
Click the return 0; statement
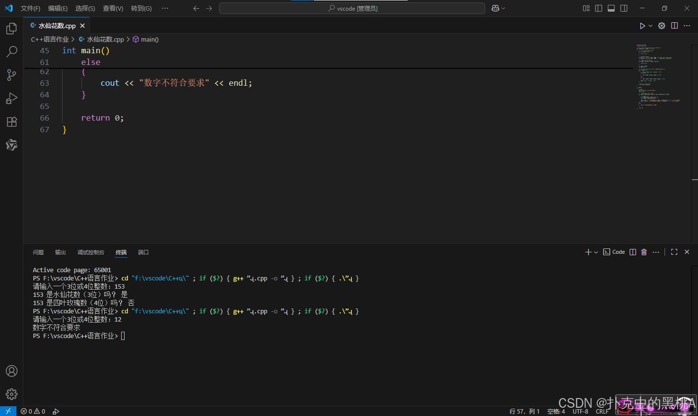[x=102, y=118]
